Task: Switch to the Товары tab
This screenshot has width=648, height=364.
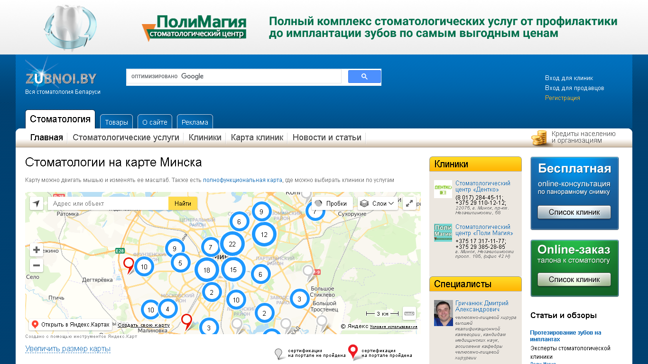Action: [117, 122]
